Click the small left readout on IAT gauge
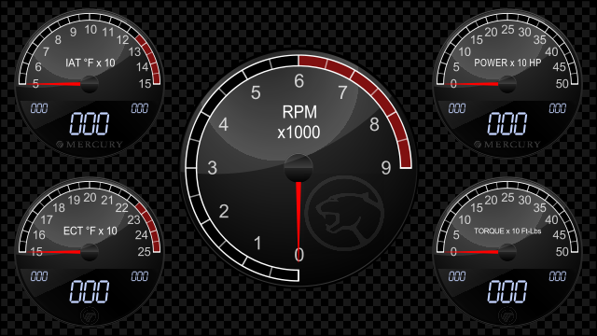This screenshot has width=597, height=336. 39,108
